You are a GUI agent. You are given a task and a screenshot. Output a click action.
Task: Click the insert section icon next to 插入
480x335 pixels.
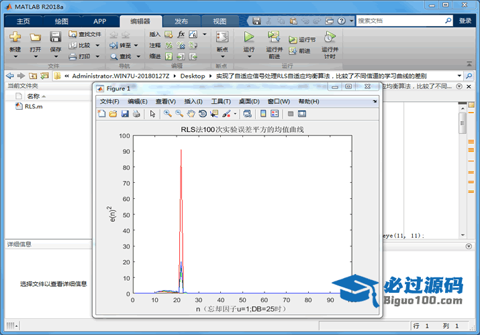point(169,34)
